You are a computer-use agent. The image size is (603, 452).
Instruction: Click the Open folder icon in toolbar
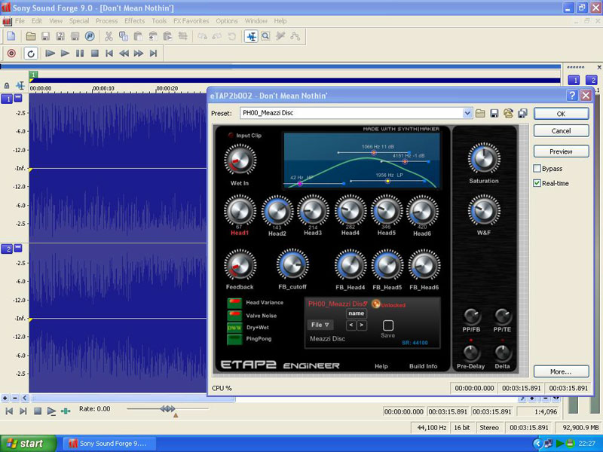pos(31,36)
